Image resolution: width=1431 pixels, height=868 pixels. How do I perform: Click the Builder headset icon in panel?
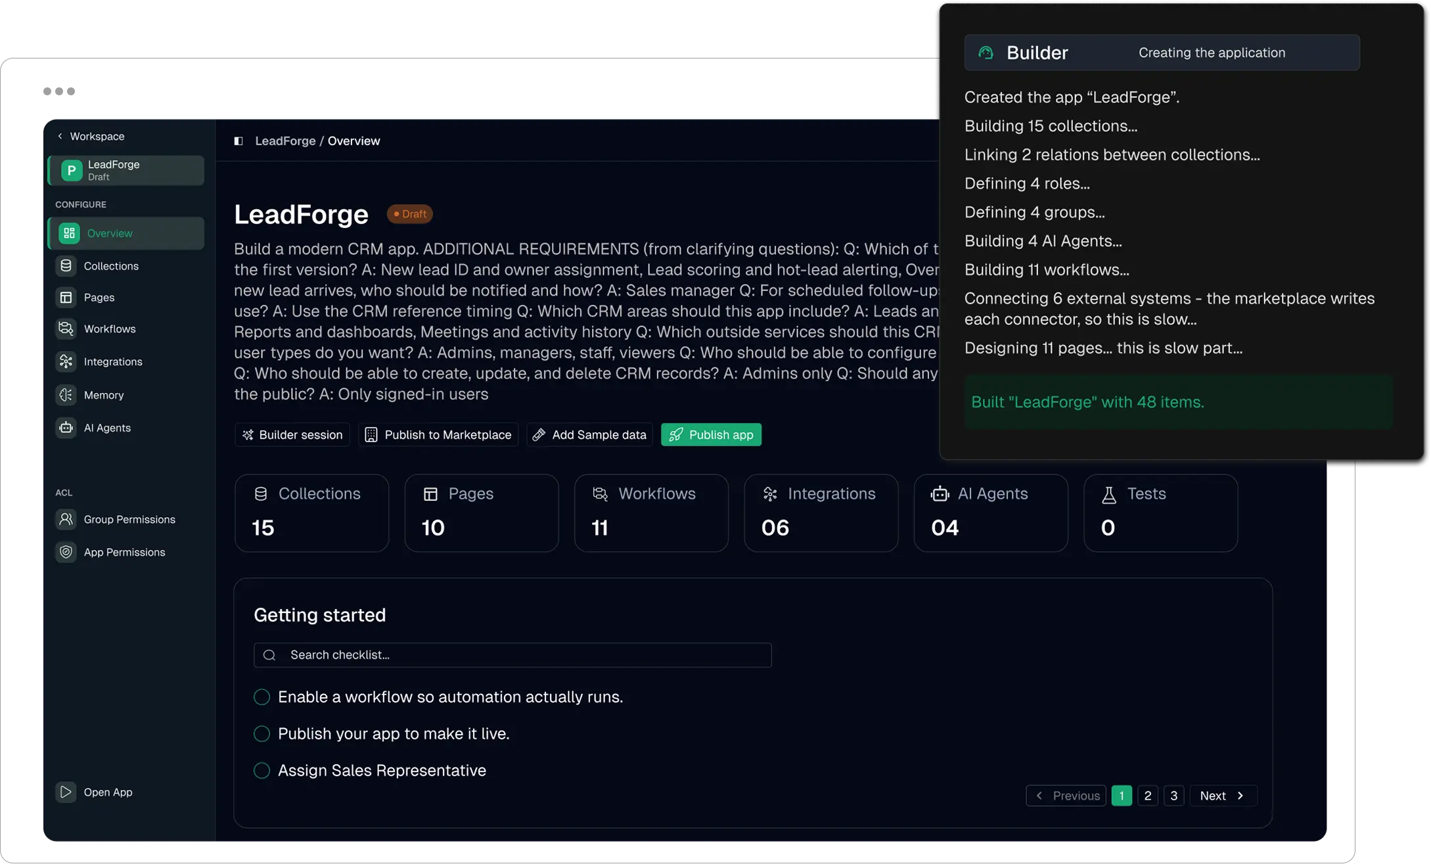(x=986, y=53)
